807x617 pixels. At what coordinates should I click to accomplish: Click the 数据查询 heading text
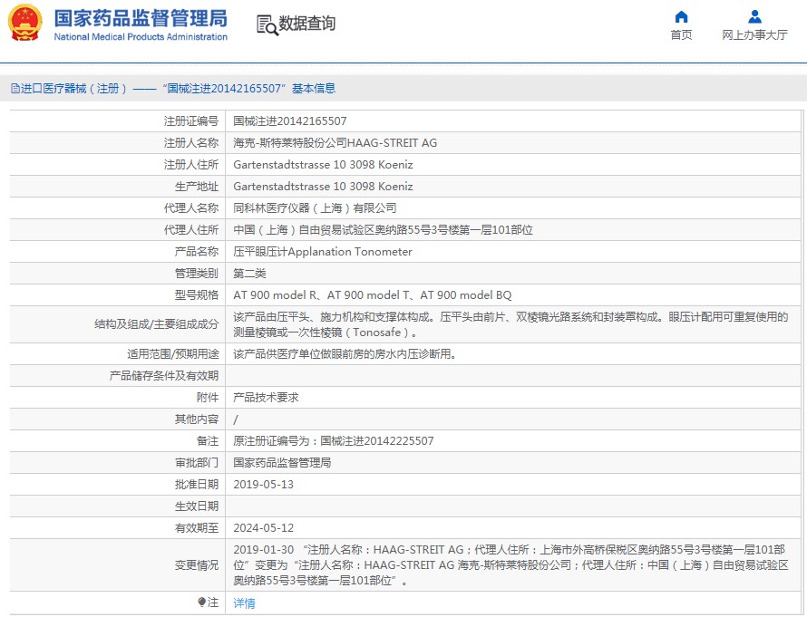point(307,24)
